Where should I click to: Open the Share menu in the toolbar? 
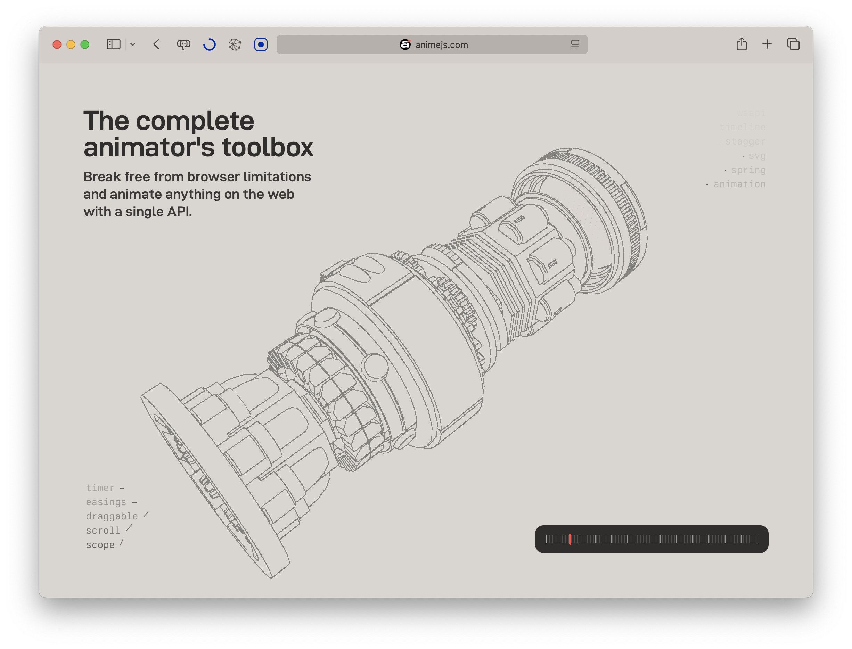pyautogui.click(x=742, y=44)
